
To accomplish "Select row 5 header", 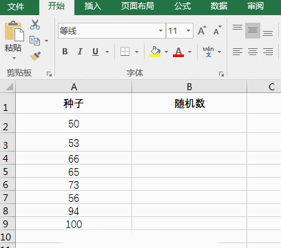I will (8, 171).
